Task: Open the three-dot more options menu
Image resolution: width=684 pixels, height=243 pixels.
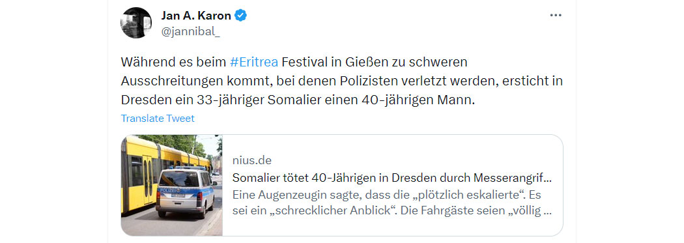Action: click(555, 15)
